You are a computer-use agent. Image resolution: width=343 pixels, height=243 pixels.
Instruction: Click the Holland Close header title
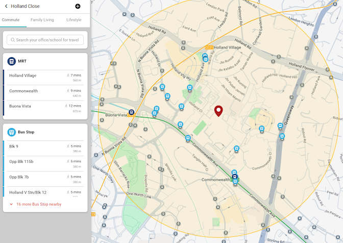25,6
